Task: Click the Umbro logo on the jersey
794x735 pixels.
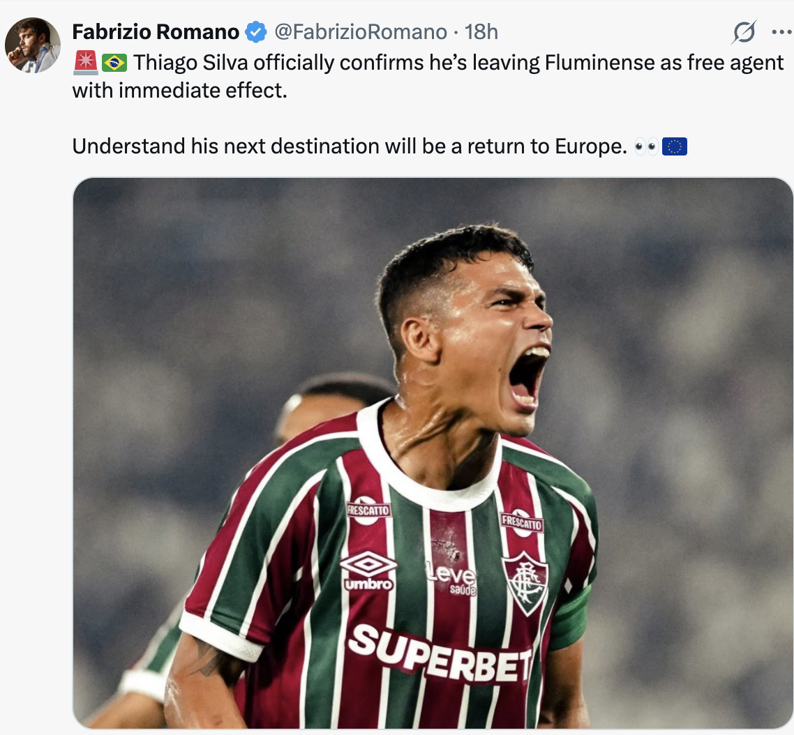Action: click(x=368, y=570)
